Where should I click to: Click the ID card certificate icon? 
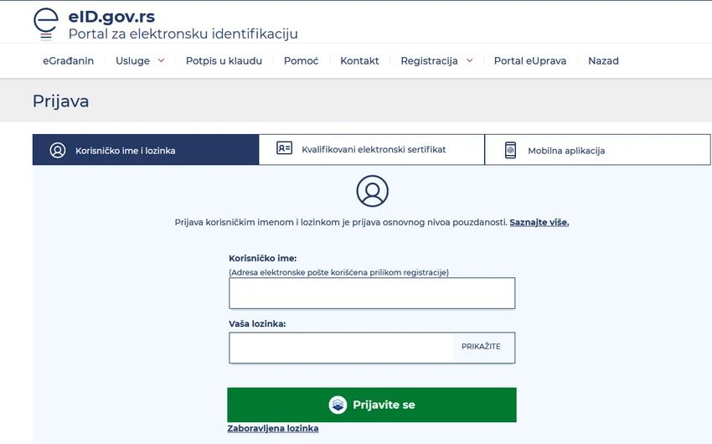284,148
